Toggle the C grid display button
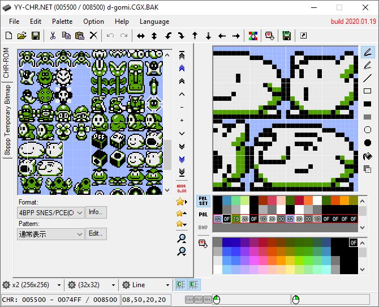 (x=181, y=285)
